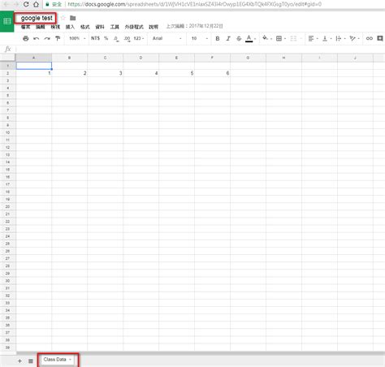Click the fx formula bar

(x=201, y=49)
